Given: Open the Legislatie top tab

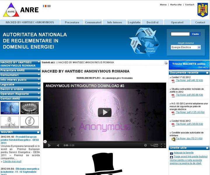Looking at the screenshot, I should 134,22.
